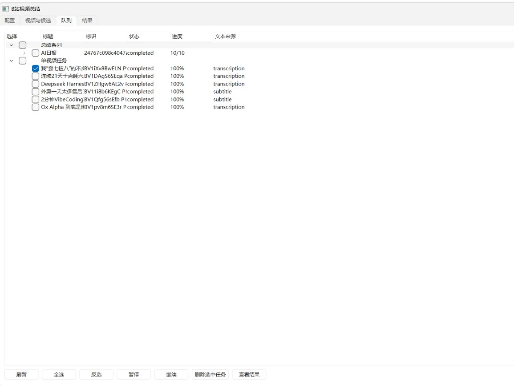Tick the AI日报 row checkbox
This screenshot has height=385, width=514.
[x=36, y=53]
